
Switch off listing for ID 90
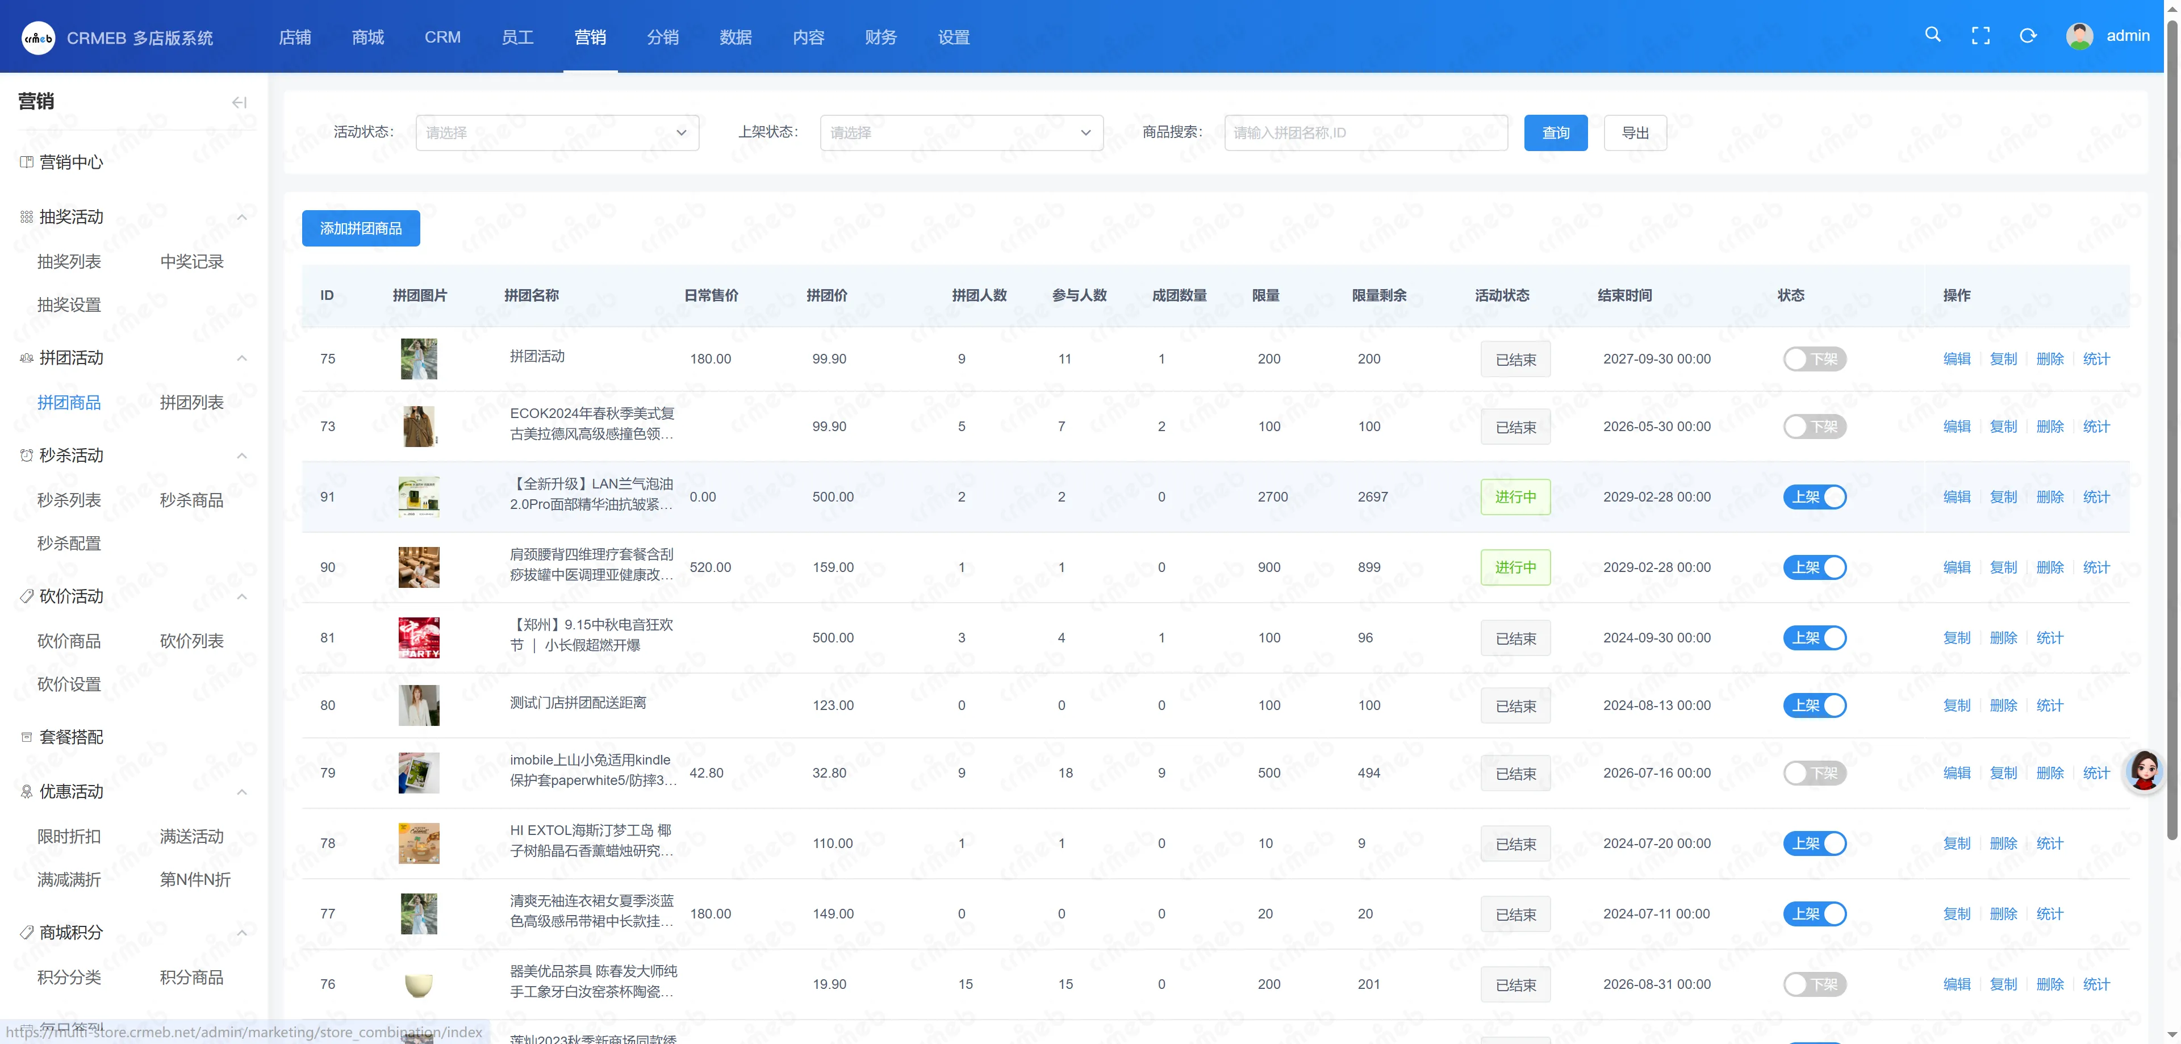pyautogui.click(x=1815, y=567)
